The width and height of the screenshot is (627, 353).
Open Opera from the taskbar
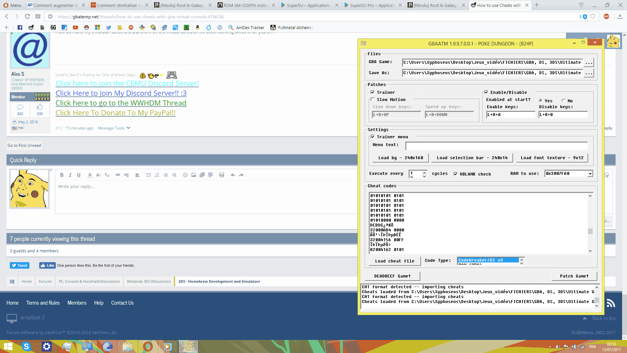tap(148, 346)
